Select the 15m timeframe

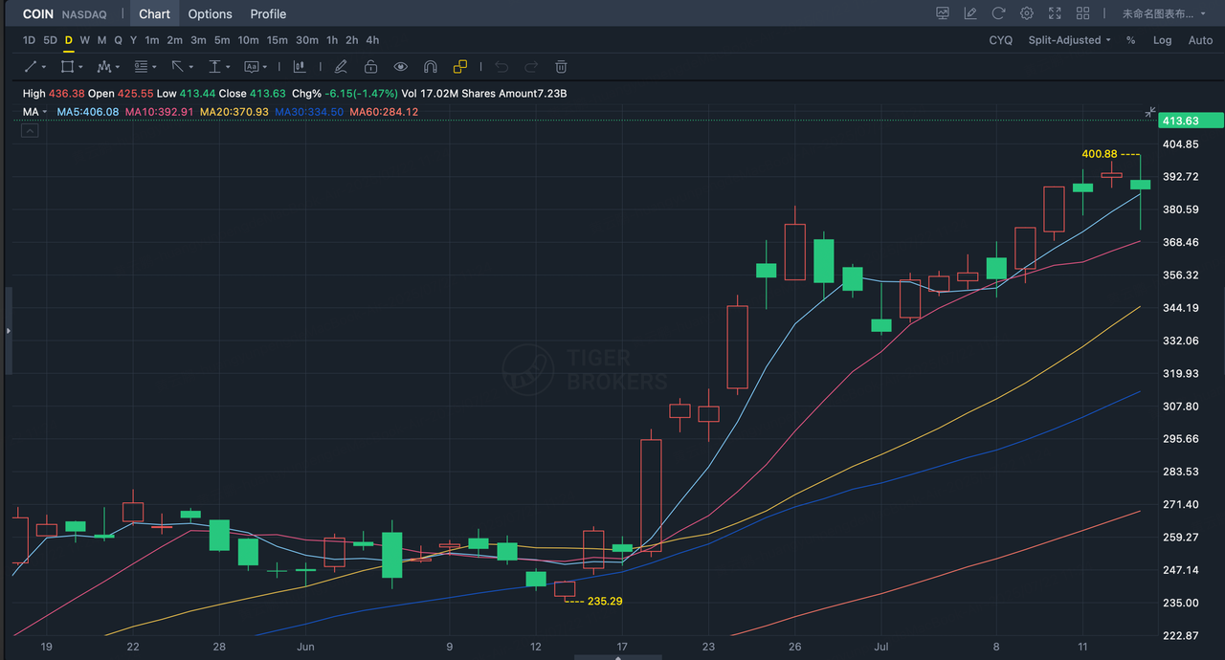pos(277,40)
